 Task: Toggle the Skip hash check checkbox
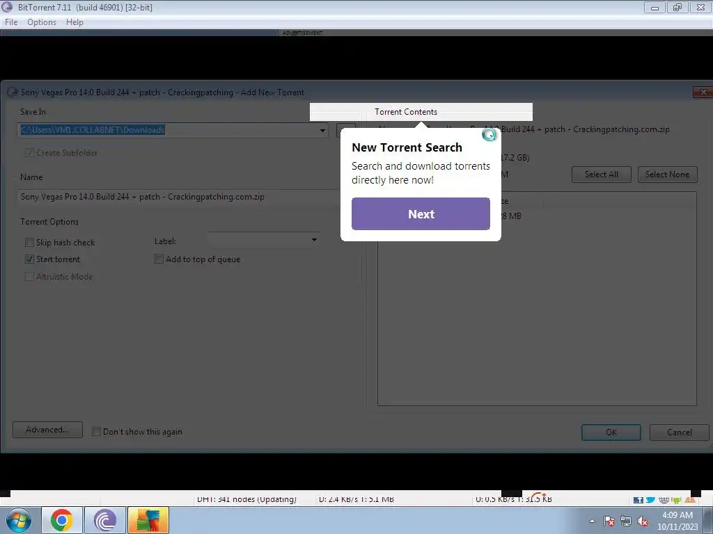29,243
